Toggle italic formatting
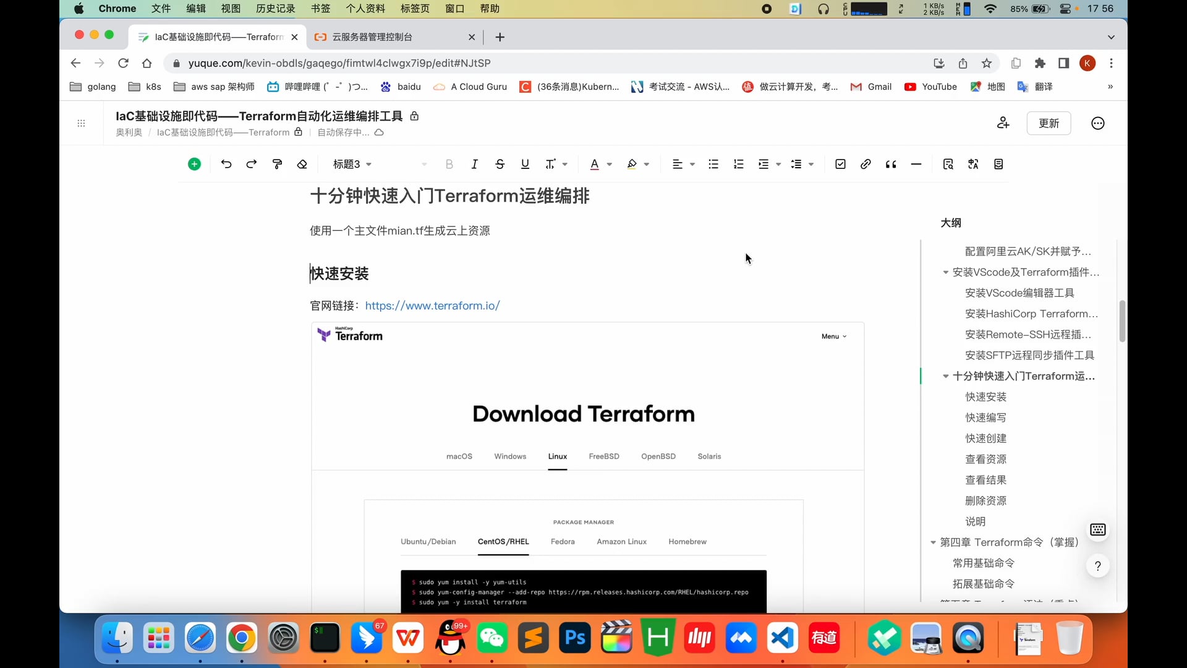The width and height of the screenshot is (1187, 668). pos(474,164)
